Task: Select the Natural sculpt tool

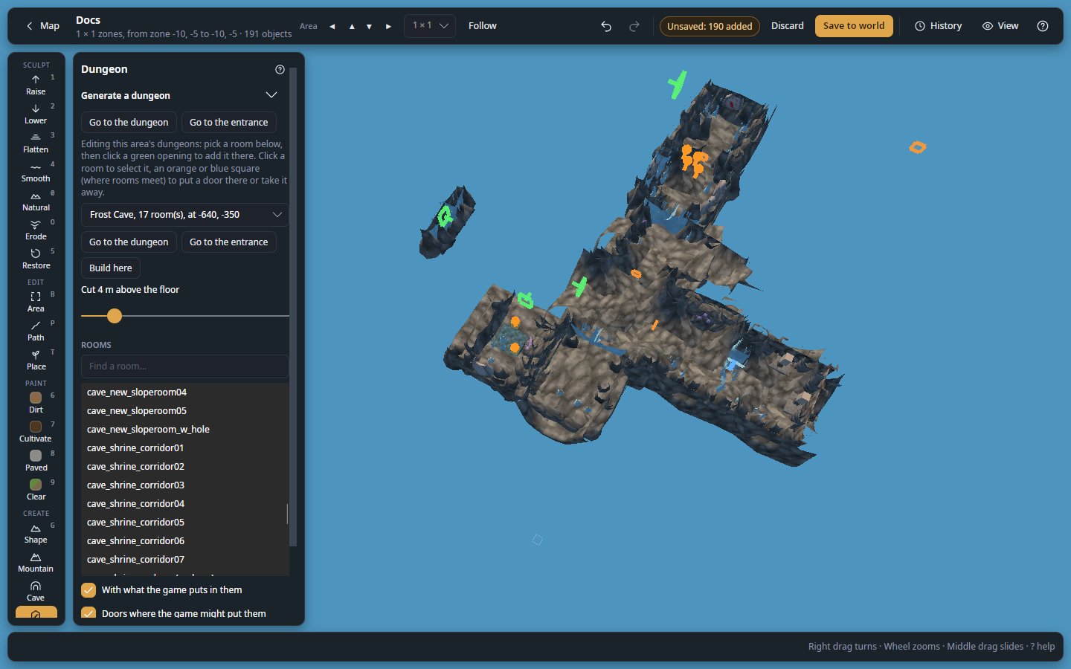Action: click(x=36, y=201)
